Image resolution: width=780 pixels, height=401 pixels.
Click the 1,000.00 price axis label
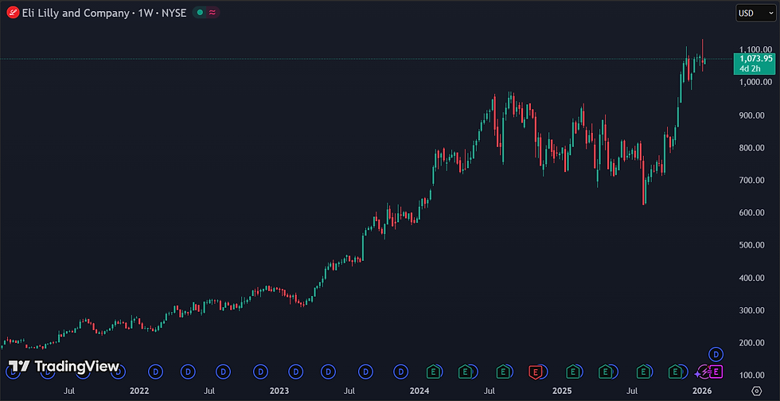(755, 83)
